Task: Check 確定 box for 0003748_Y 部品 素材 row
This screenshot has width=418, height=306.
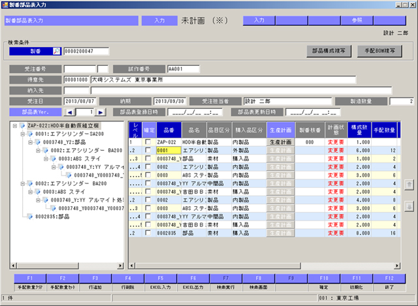Action: (148, 158)
